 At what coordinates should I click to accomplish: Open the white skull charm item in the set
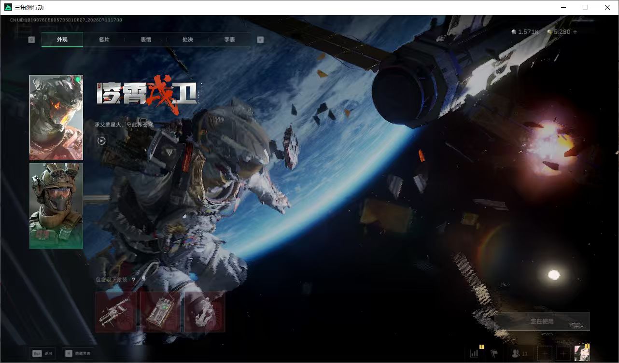[205, 312]
